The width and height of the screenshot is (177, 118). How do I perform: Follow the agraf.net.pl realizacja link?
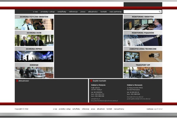click(x=158, y=109)
